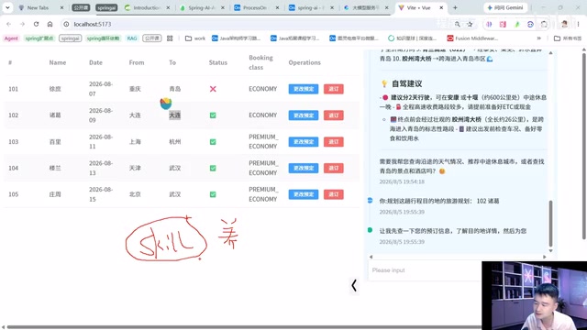Viewport: 587px width, 330px height.
Task: Toggle the green status check for booking 104
Action: click(213, 168)
